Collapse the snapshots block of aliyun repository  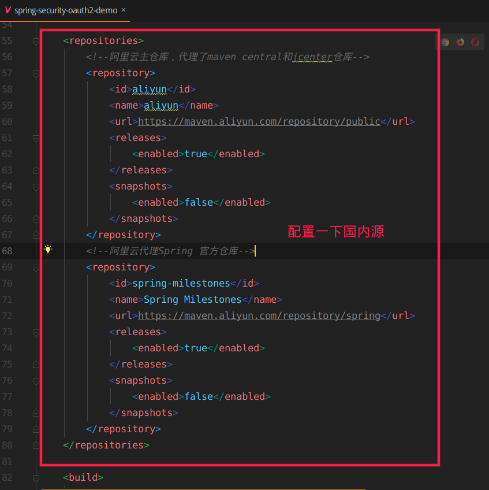click(x=36, y=186)
